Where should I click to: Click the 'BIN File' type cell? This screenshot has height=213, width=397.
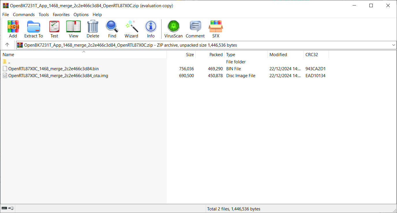coord(233,69)
